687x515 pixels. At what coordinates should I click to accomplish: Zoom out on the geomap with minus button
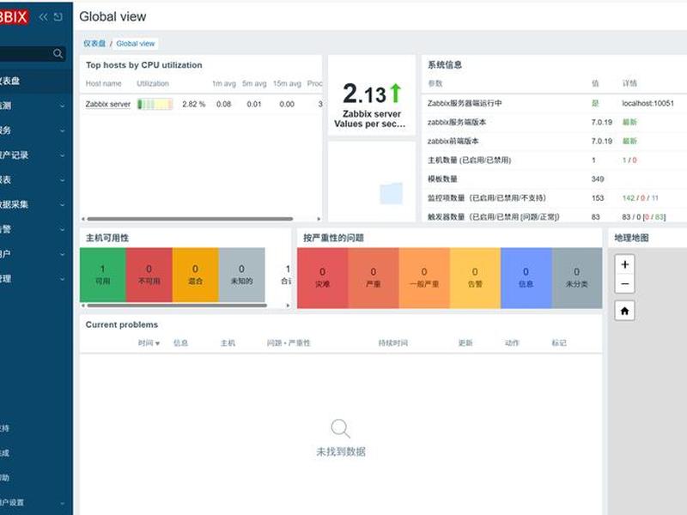(625, 284)
